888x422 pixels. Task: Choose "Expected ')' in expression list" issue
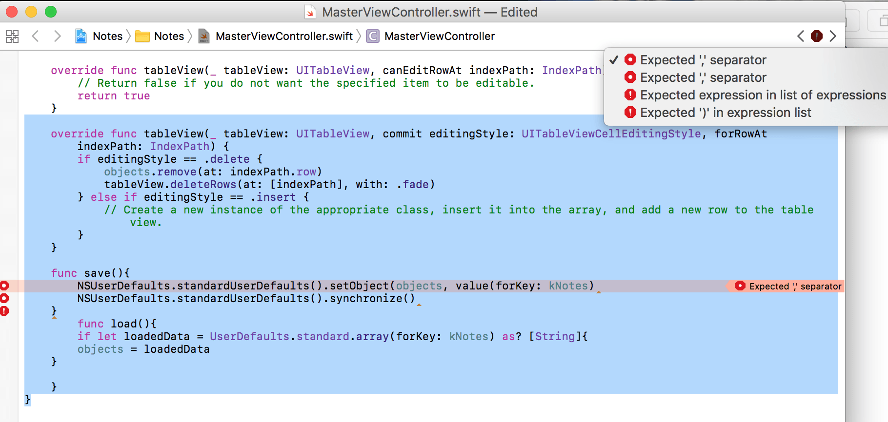click(725, 113)
